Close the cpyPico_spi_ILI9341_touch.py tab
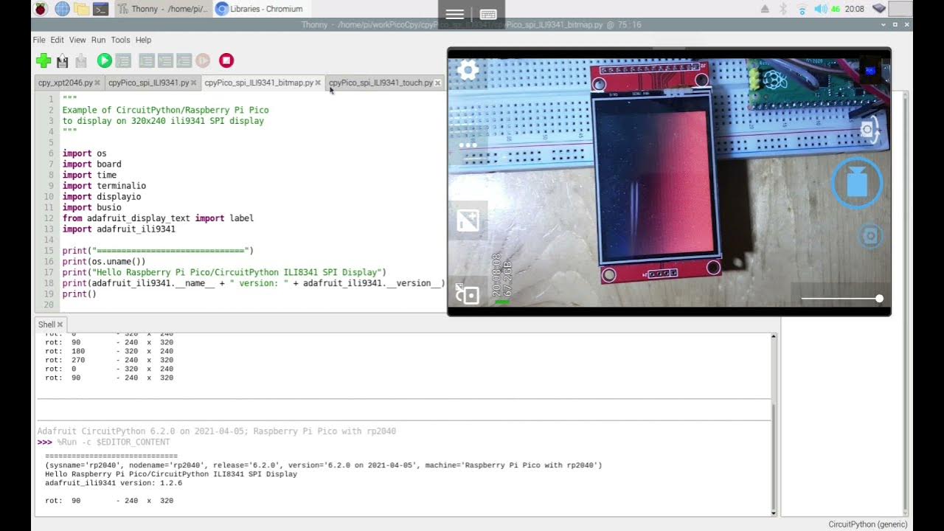 [437, 83]
